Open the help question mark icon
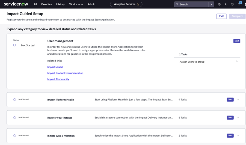 pyautogui.click(x=232, y=4)
